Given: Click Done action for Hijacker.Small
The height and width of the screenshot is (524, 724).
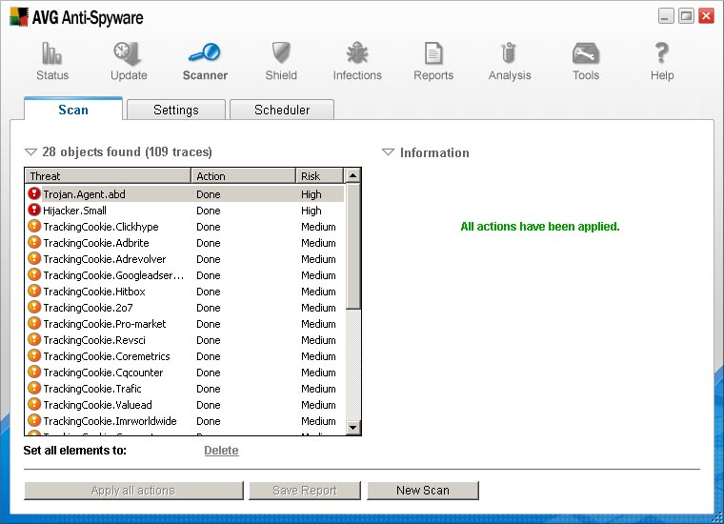Looking at the screenshot, I should pos(209,211).
